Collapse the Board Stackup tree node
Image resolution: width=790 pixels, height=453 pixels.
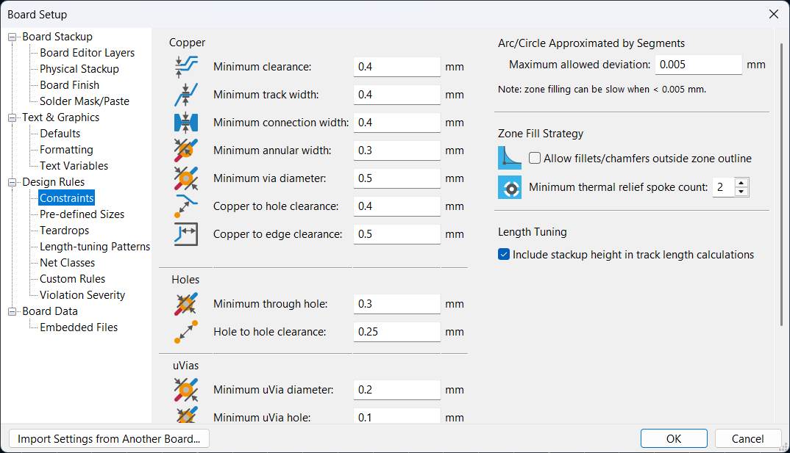(x=12, y=37)
